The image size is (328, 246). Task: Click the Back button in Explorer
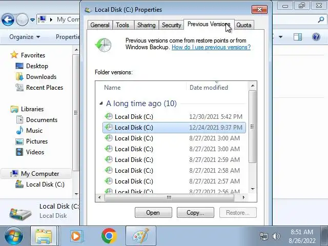[x=8, y=19]
